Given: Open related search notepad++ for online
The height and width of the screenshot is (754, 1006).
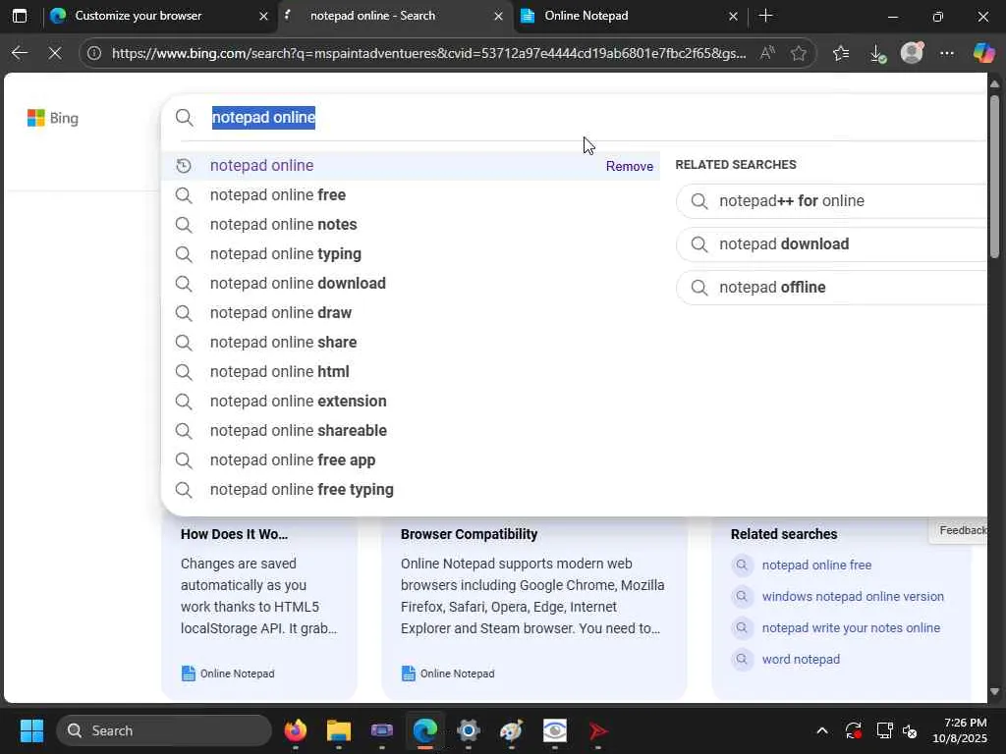Looking at the screenshot, I should tap(831, 200).
